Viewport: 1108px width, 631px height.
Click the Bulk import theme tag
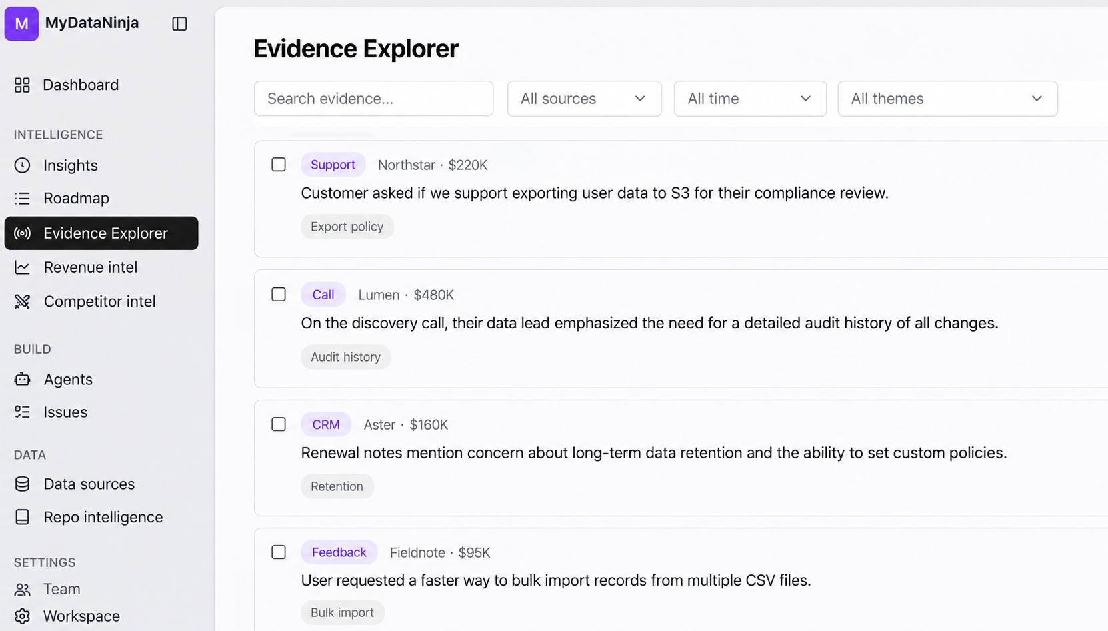[x=342, y=612]
